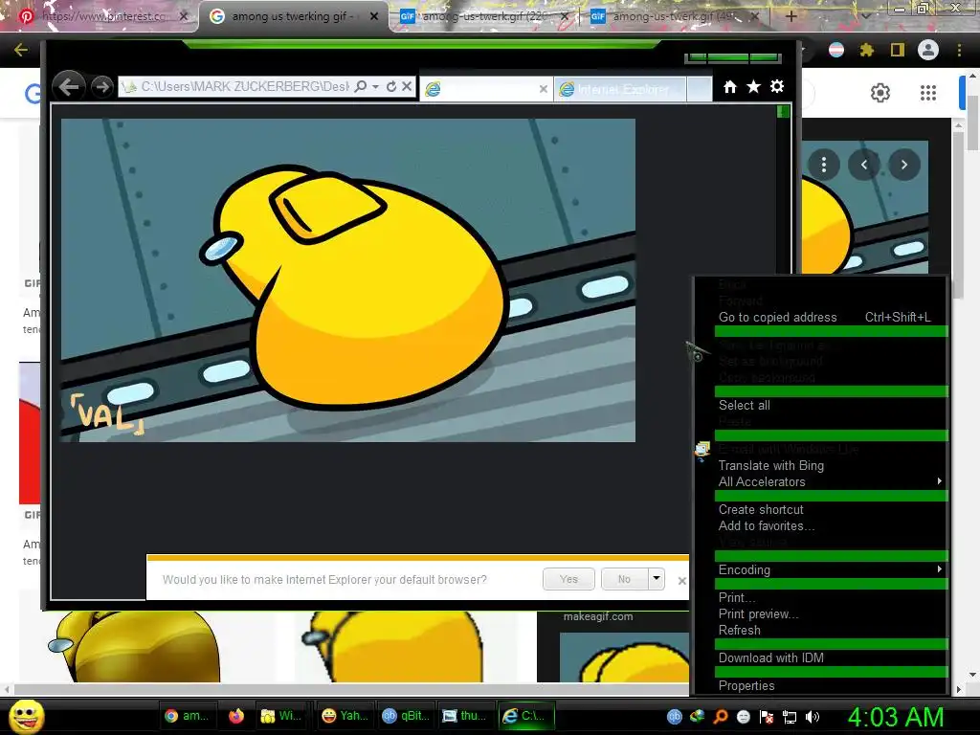Open Chrome three-dot menu
Viewport: 980px width, 735px height.
[x=959, y=50]
